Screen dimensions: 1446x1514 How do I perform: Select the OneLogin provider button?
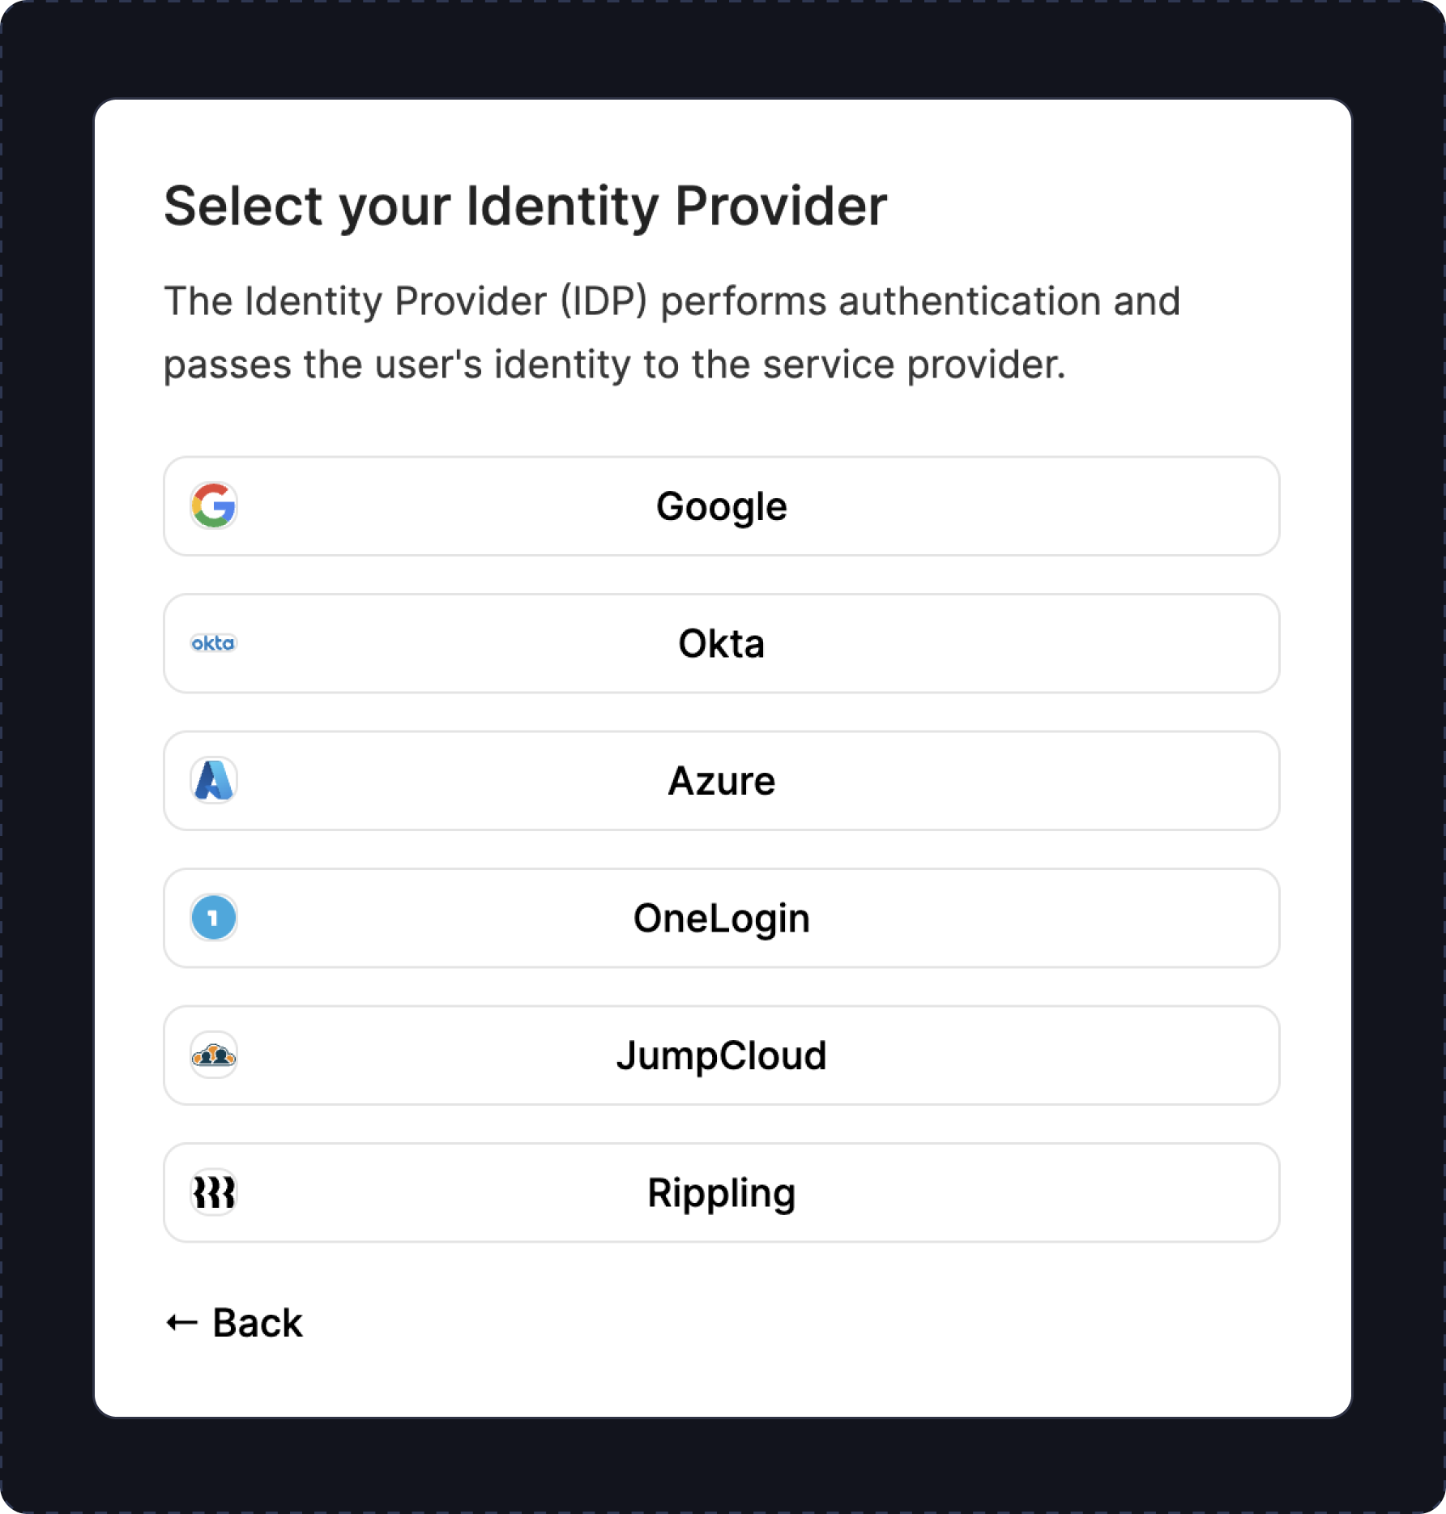tap(721, 918)
